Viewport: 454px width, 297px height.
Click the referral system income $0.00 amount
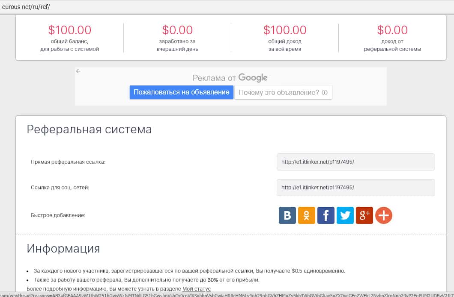392,30
